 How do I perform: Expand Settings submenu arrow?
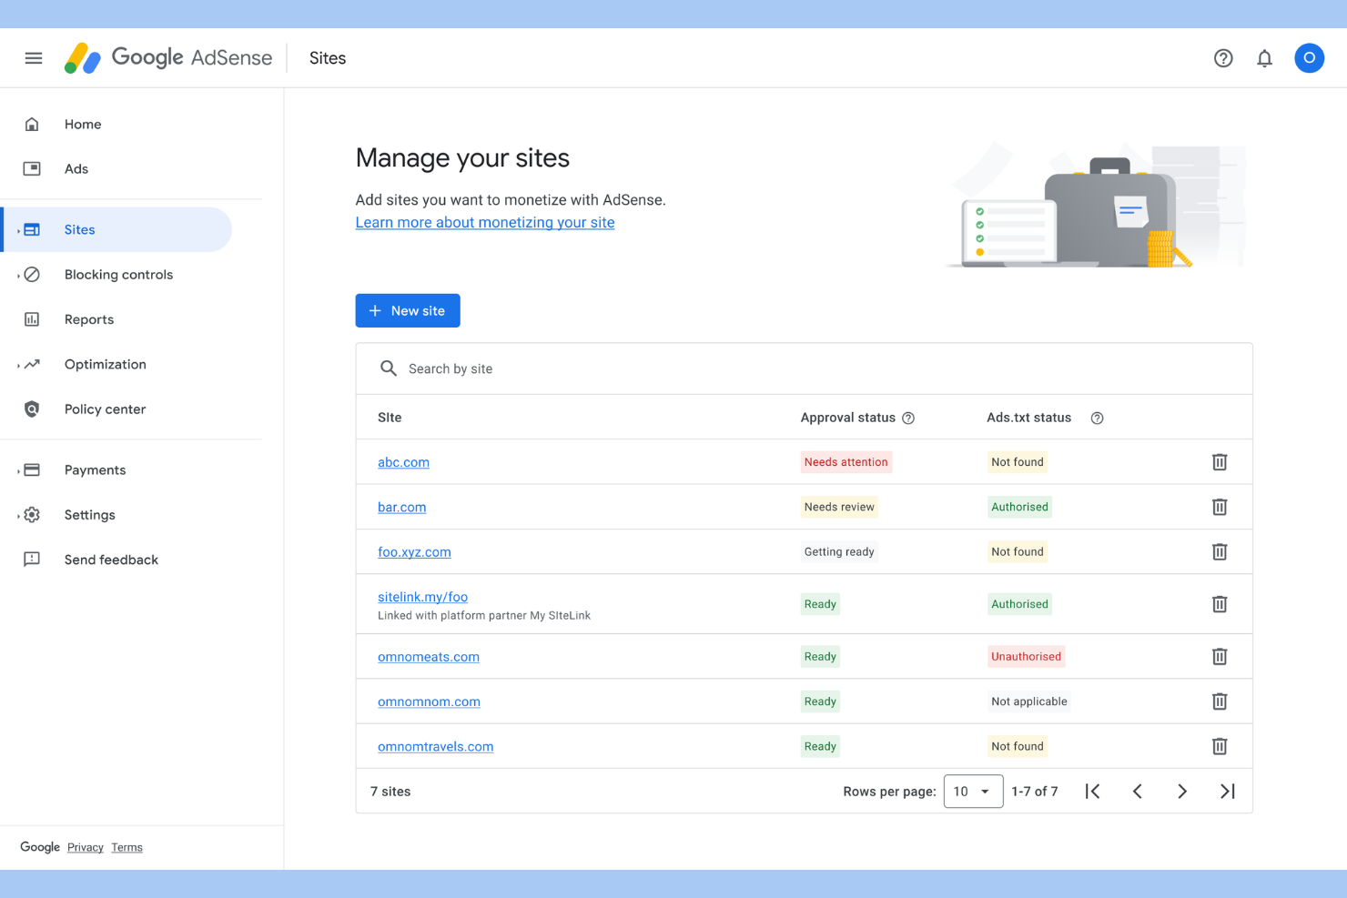point(18,516)
